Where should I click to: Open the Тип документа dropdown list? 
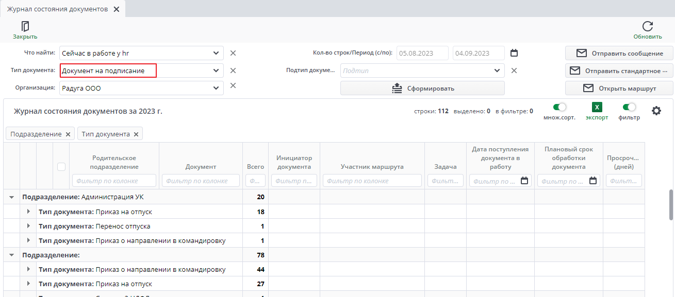click(x=216, y=71)
